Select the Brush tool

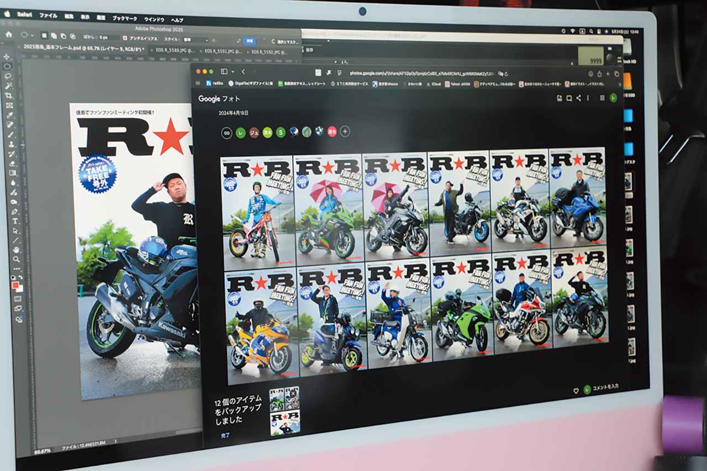click(10, 135)
